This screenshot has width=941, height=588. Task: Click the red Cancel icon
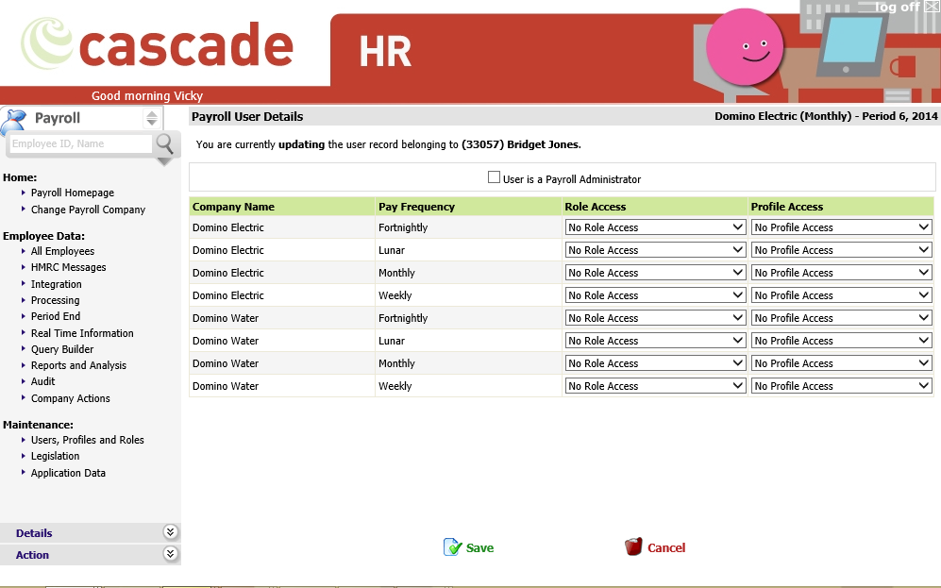tap(633, 546)
